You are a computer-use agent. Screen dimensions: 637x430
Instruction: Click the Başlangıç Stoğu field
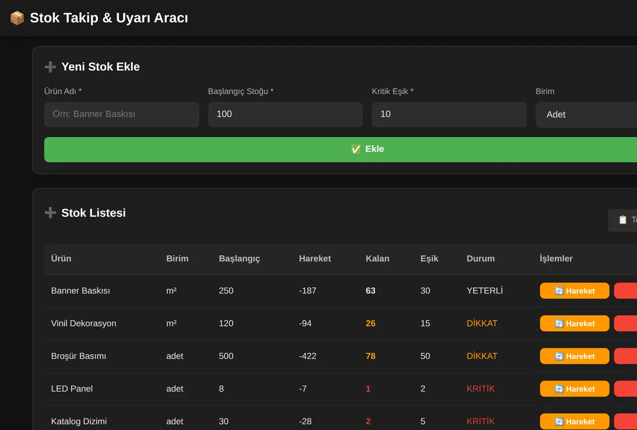[x=285, y=115]
